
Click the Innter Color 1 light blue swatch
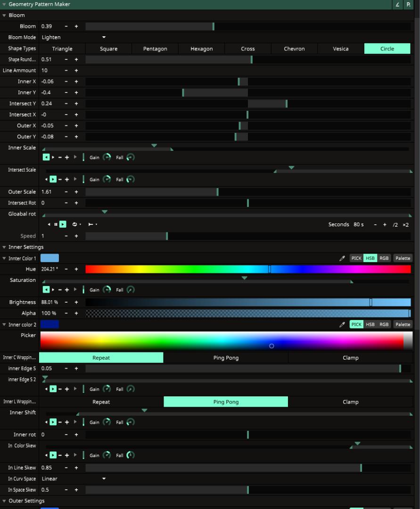click(x=49, y=258)
